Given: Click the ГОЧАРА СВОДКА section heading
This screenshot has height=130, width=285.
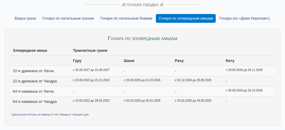Looking at the screenshot, I should coord(143,5).
